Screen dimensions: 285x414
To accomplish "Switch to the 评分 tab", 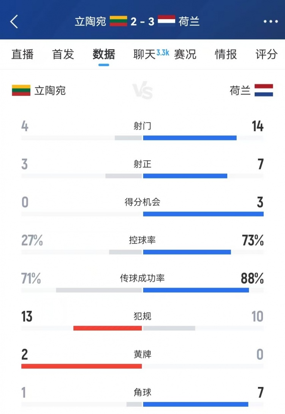I will (266, 55).
